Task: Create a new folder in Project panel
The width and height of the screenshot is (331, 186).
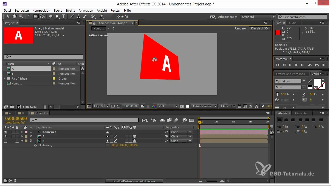Action: click(x=12, y=107)
